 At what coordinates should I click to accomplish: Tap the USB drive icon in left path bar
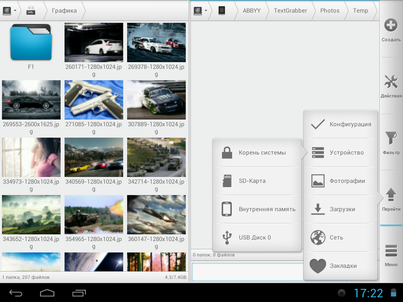[31, 11]
